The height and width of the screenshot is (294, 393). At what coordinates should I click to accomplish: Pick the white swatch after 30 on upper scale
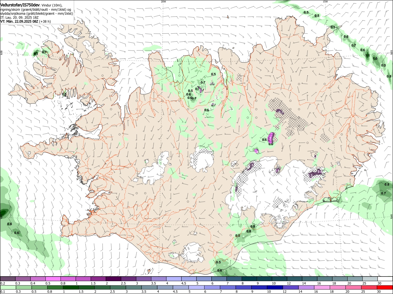click(386, 279)
